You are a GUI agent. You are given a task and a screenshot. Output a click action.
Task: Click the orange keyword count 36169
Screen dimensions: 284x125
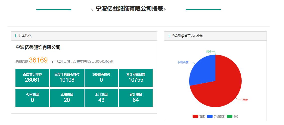(x=38, y=60)
